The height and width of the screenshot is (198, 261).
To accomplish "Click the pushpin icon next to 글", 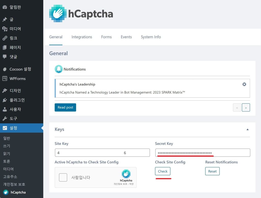I will pos(5,19).
